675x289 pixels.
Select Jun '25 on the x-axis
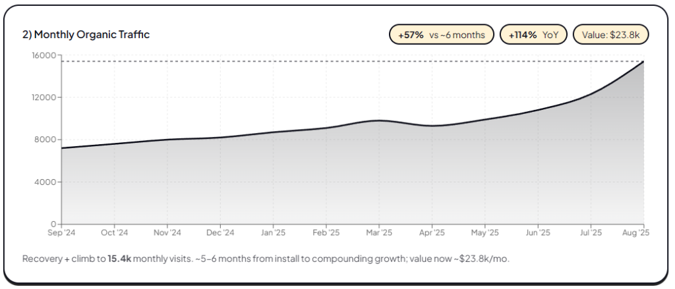pyautogui.click(x=538, y=232)
